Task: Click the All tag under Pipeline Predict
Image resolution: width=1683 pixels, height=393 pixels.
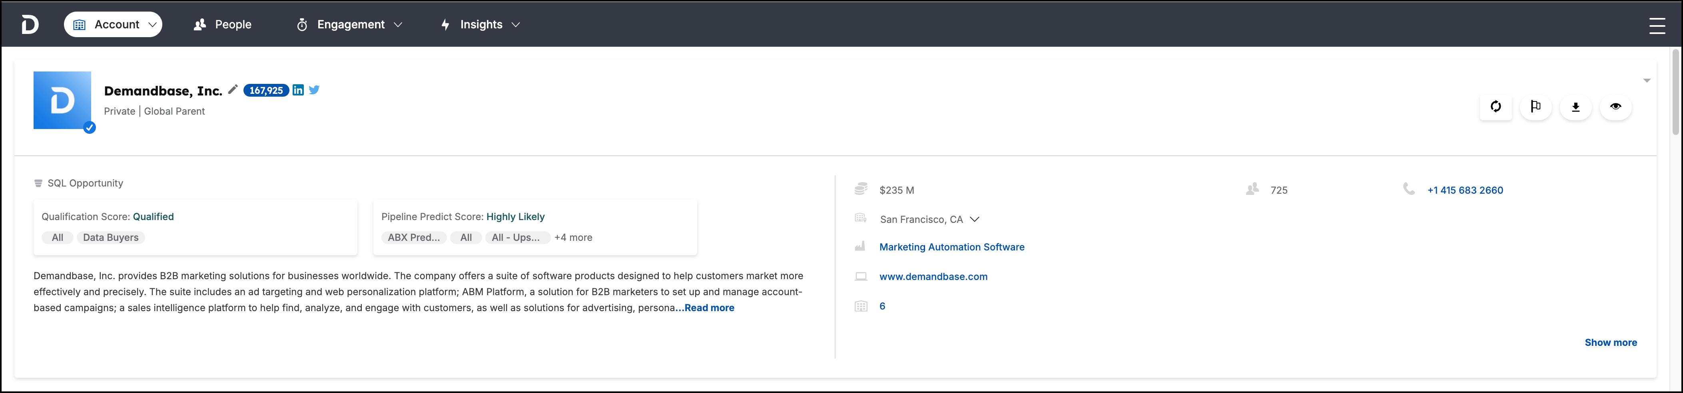Action: pos(466,238)
